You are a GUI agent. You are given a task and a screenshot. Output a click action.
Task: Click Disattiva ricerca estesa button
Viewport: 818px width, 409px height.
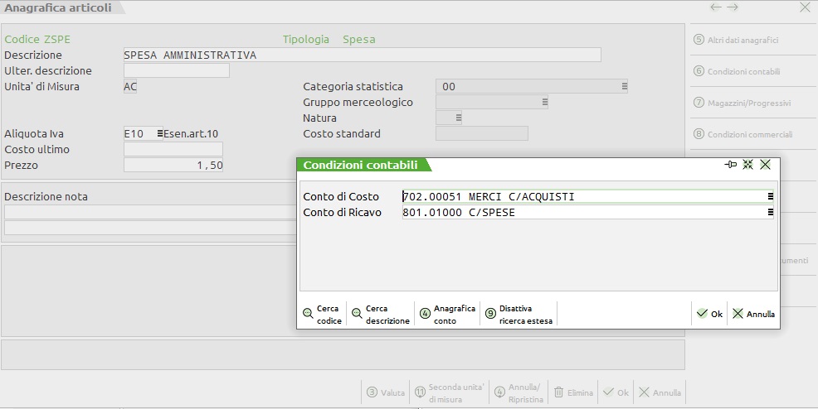click(x=514, y=314)
